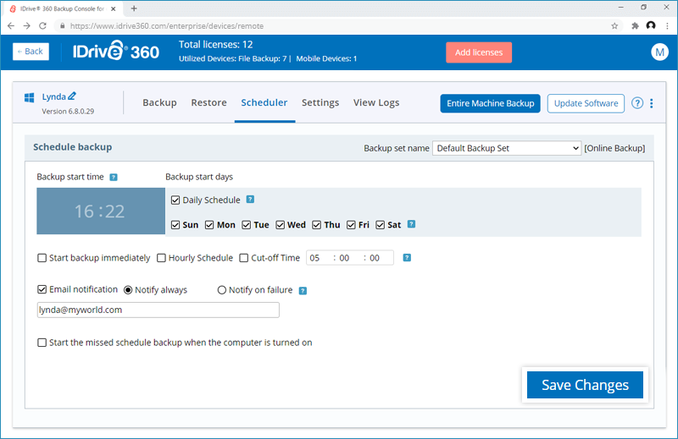Click the help icon next to Cut-off Time field

[x=407, y=258]
